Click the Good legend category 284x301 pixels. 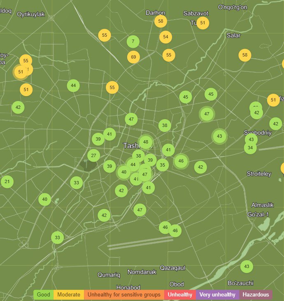coord(44,295)
